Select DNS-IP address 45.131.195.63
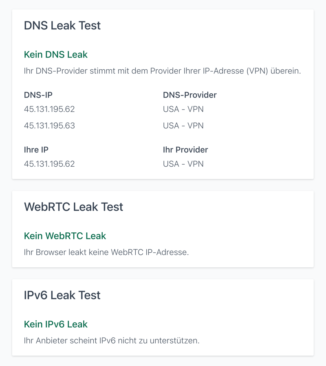 49,126
